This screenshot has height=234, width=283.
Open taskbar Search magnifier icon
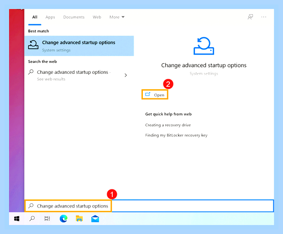tap(32, 219)
